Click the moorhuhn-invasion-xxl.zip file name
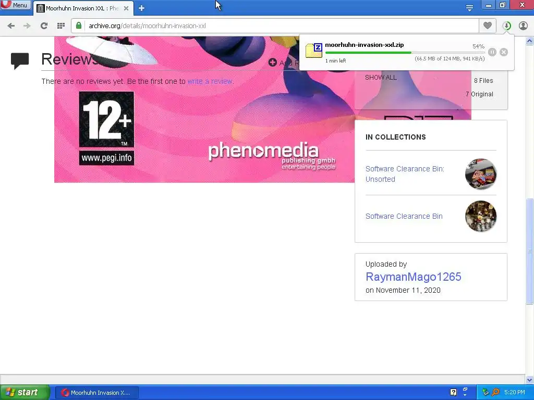Screen dimensions: 534x400 pyautogui.click(x=365, y=45)
